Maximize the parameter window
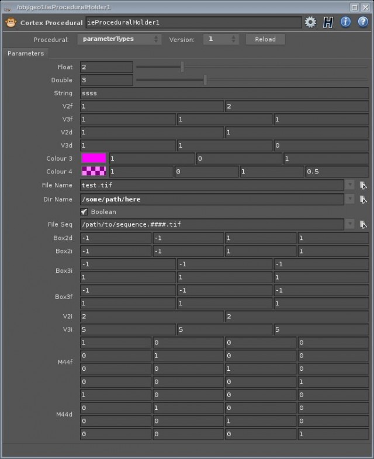The height and width of the screenshot is (459, 374). click(x=354, y=7)
